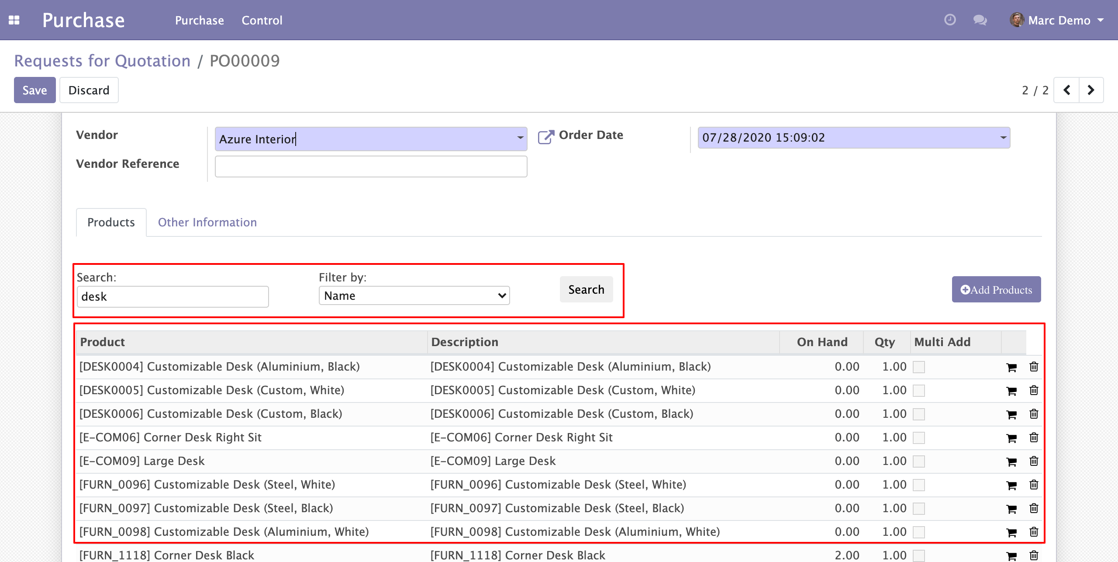Go to next record arrow
The image size is (1118, 562).
click(1091, 90)
